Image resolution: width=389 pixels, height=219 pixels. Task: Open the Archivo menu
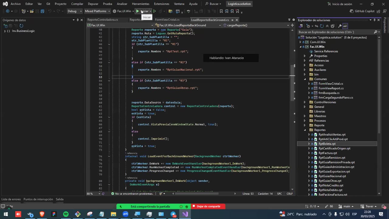(x=15, y=4)
